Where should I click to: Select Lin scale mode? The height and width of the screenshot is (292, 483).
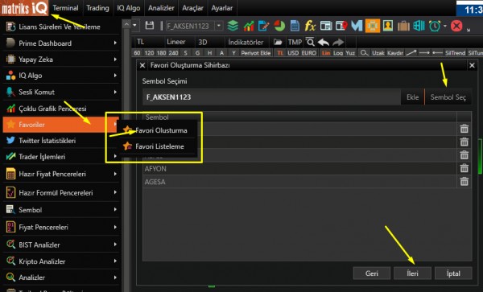(x=326, y=53)
